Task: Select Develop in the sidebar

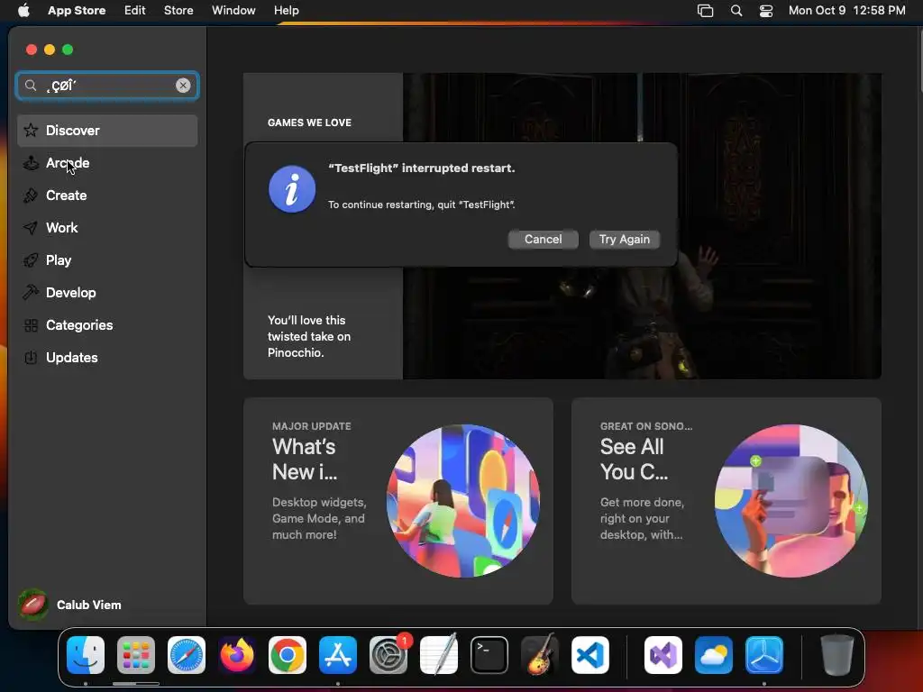Action: click(x=107, y=293)
